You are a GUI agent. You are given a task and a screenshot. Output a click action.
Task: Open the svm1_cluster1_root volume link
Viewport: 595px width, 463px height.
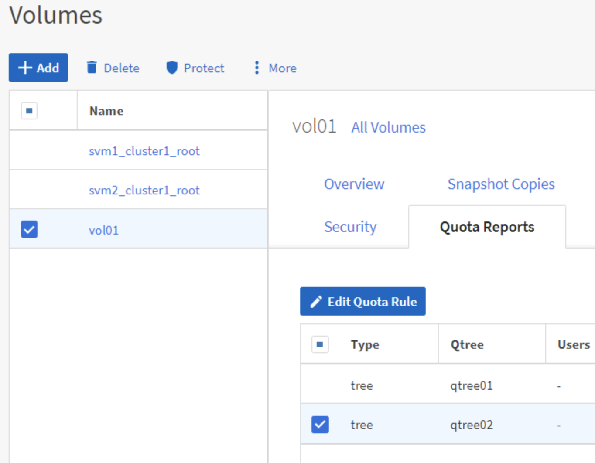pyautogui.click(x=144, y=151)
